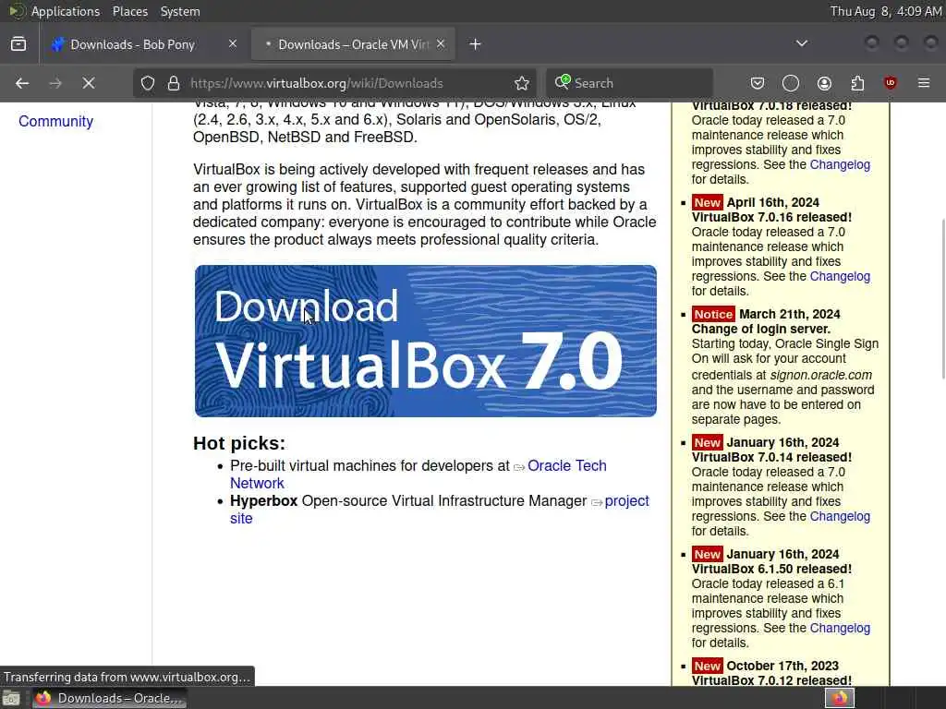Open the Extensions puzzle-piece icon

click(857, 83)
